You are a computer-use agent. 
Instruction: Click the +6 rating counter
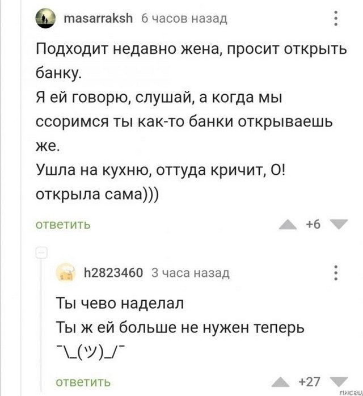pos(313,224)
